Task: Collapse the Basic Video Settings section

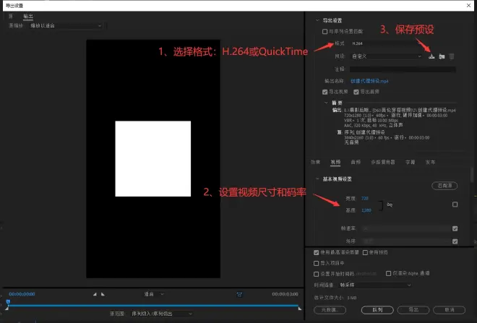Action: tap(317, 178)
